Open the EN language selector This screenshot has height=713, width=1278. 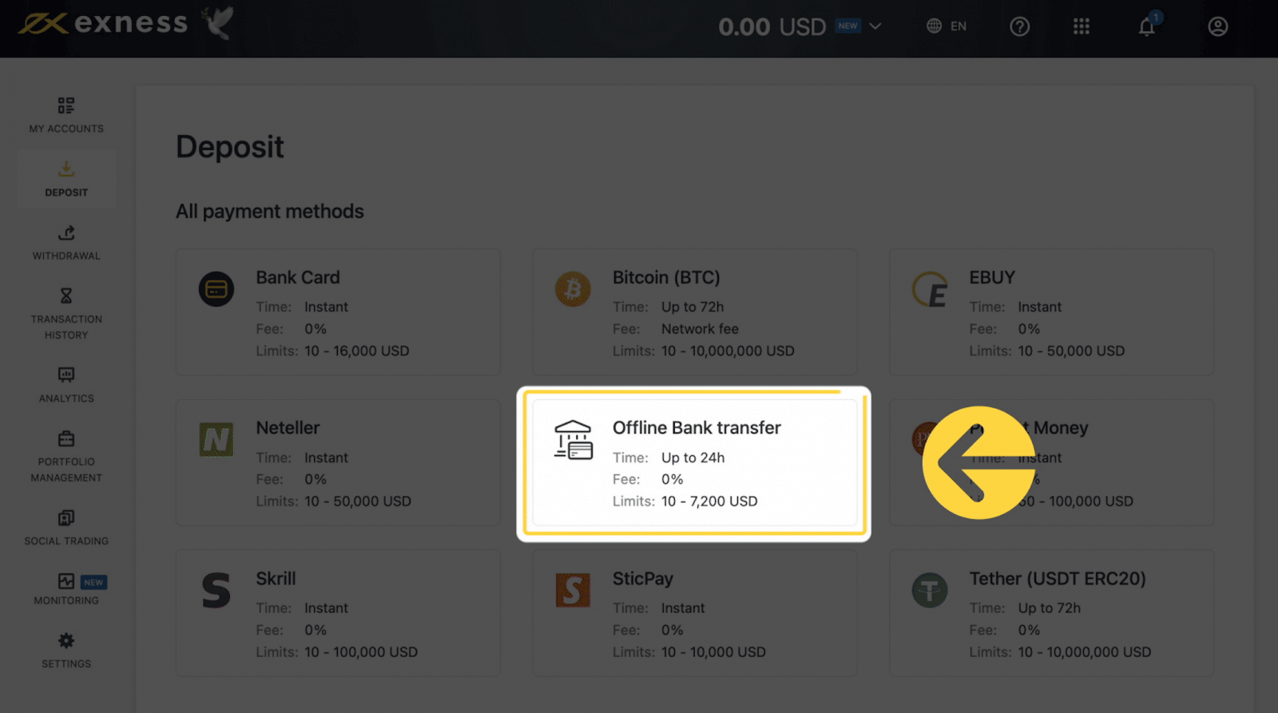tap(947, 26)
